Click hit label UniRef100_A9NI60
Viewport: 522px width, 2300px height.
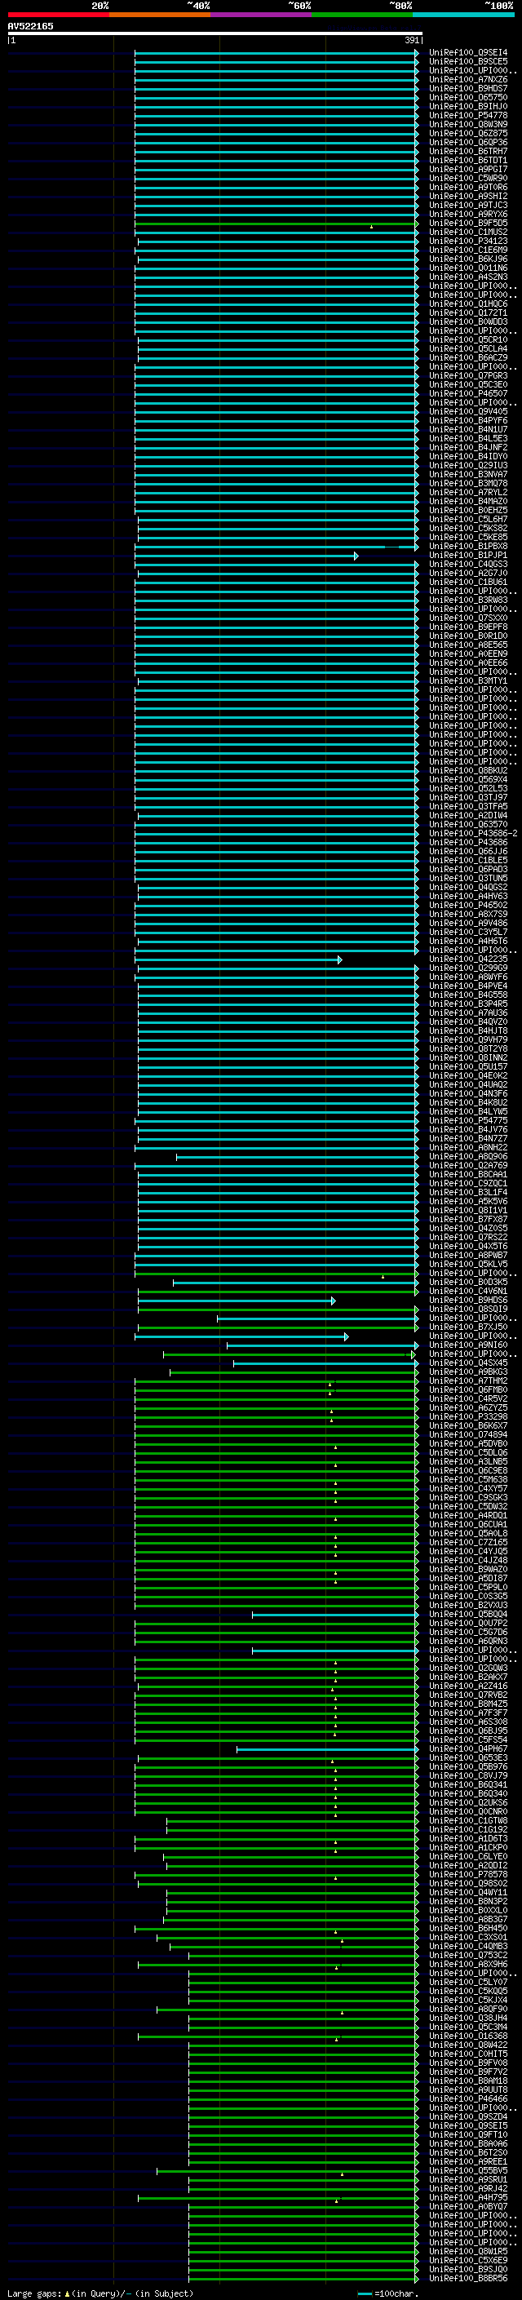point(468,1345)
